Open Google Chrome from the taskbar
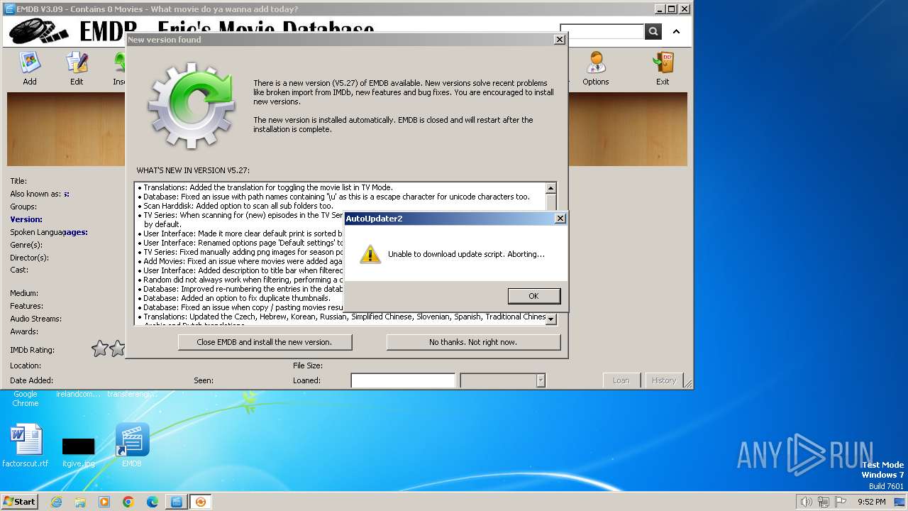This screenshot has width=908, height=511. click(x=128, y=502)
